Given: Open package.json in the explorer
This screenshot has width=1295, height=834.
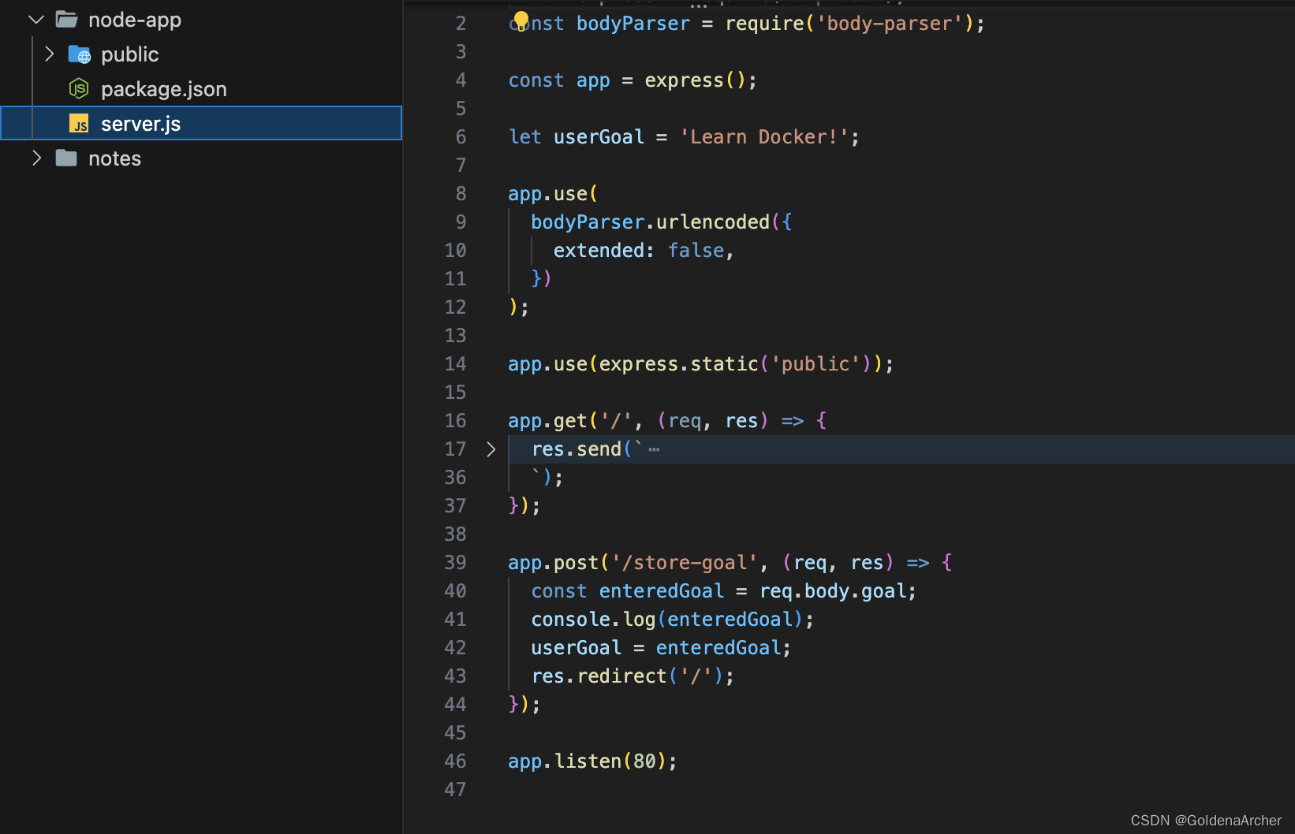Looking at the screenshot, I should tap(164, 89).
